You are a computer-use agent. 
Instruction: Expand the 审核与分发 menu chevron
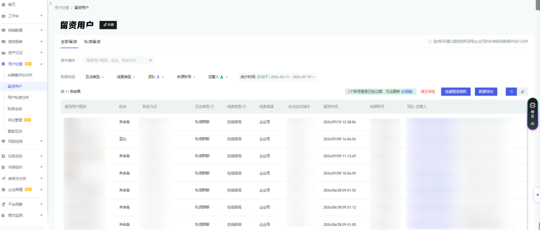tap(41, 178)
